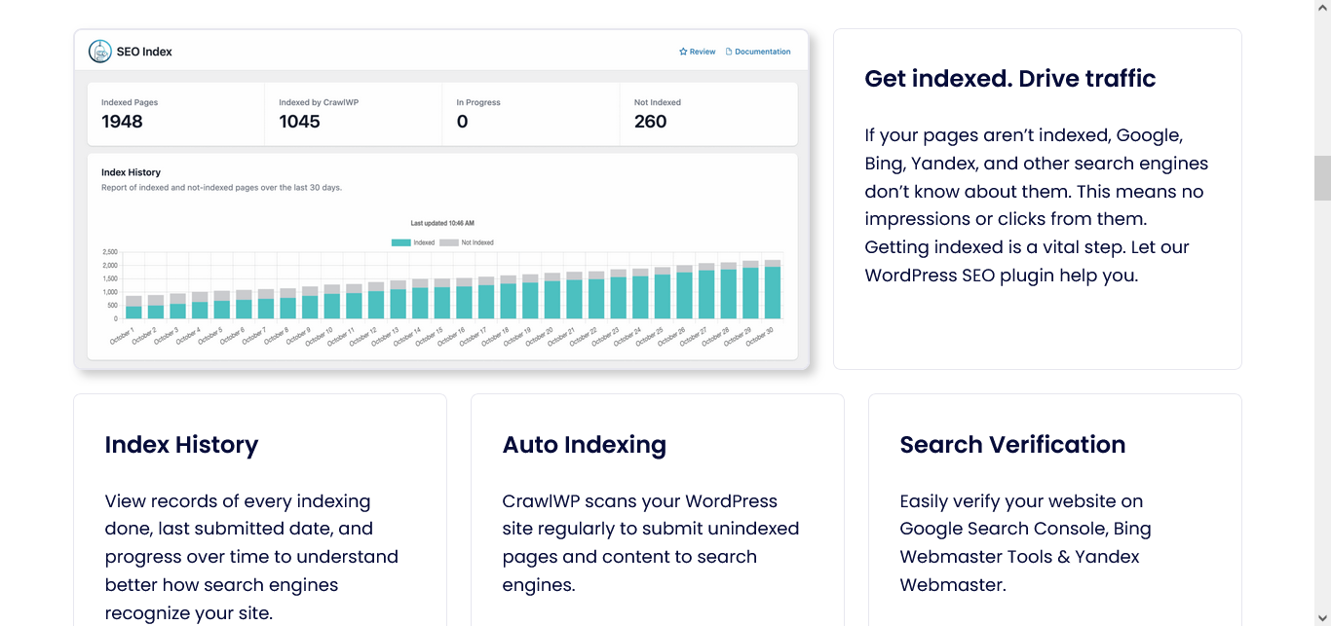1331x626 pixels.
Task: Open the Documentation link
Action: click(x=762, y=52)
